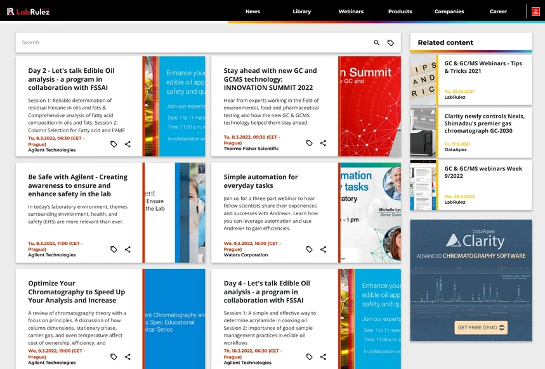The width and height of the screenshot is (545, 369).
Task: Click Thermo Fisher Scientific company name
Action: (x=251, y=149)
